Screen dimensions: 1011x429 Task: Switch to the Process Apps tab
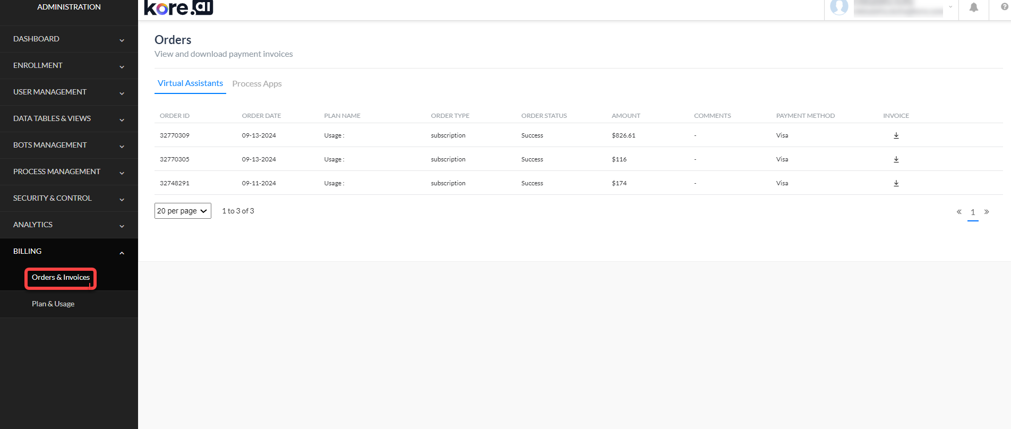click(x=257, y=84)
